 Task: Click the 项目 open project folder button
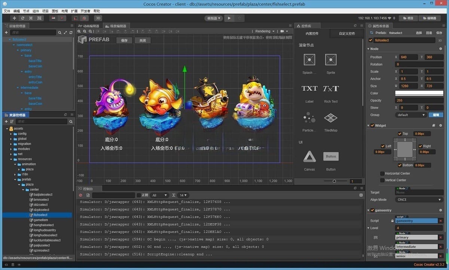click(408, 18)
